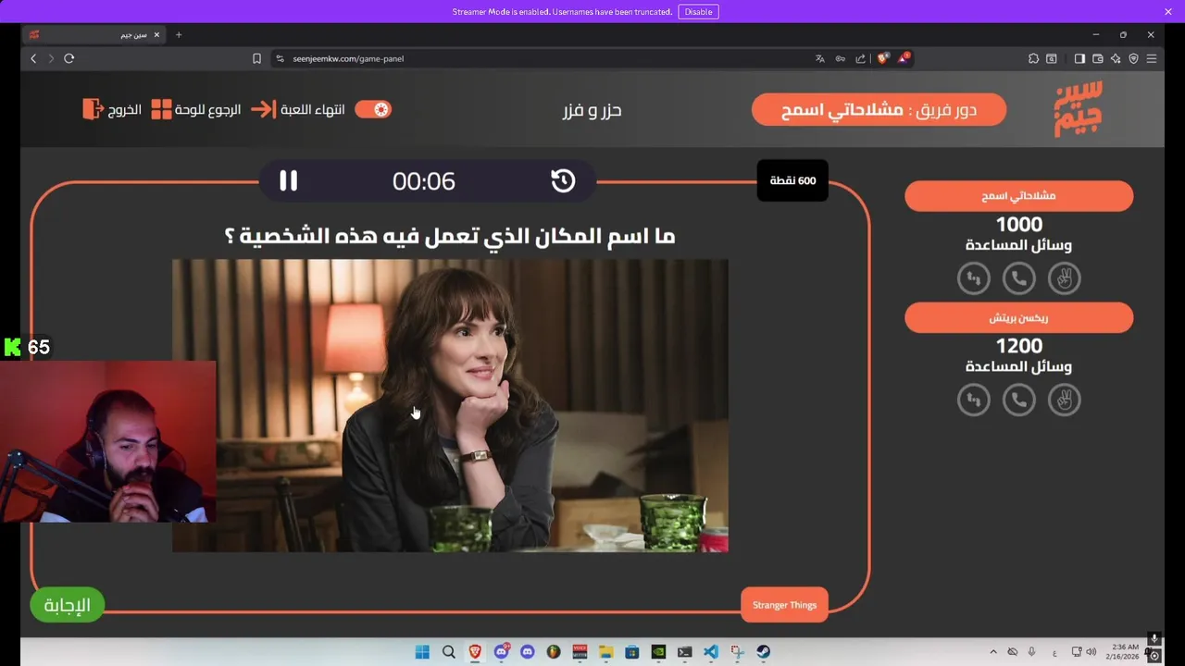The height and width of the screenshot is (666, 1185).
Task: Open Discord taskbar icon with notification badge
Action: [502, 652]
